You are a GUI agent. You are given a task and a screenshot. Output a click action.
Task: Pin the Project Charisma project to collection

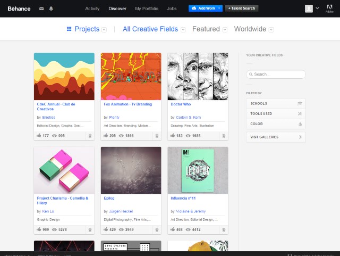[90, 230]
